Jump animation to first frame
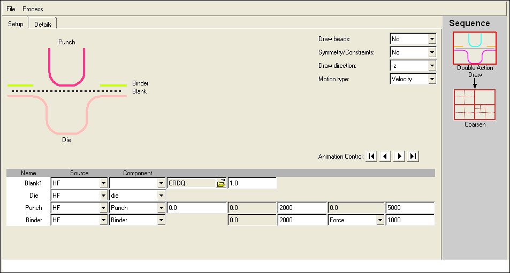The image size is (510, 273). 371,157
